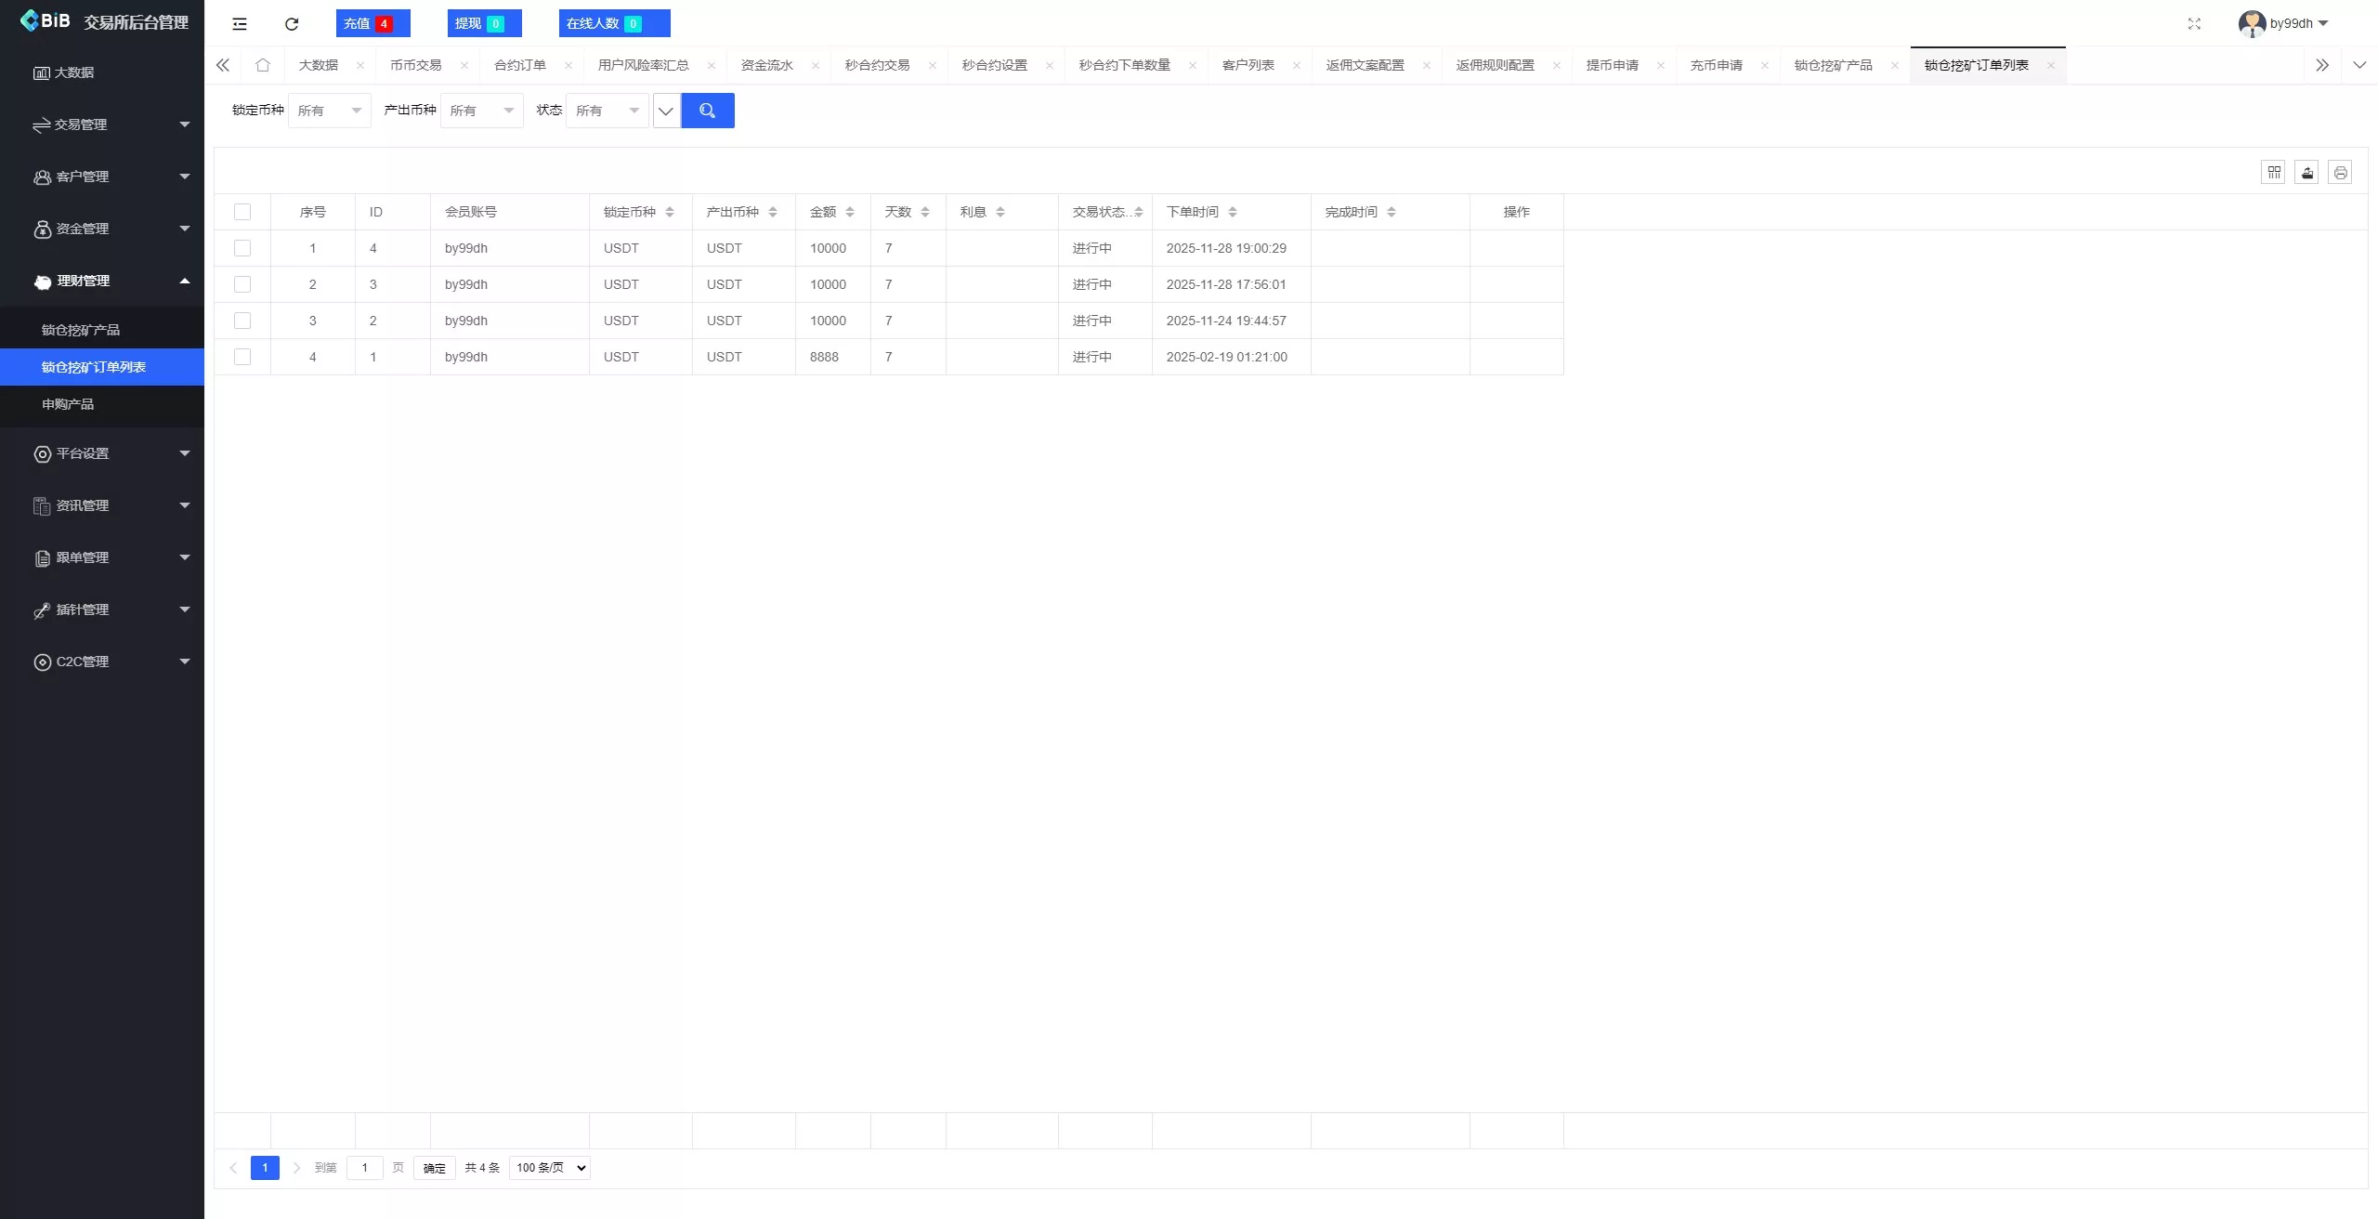This screenshot has height=1219, width=2378.
Task: Open the column layout settings grid icon
Action: pos(2273,172)
